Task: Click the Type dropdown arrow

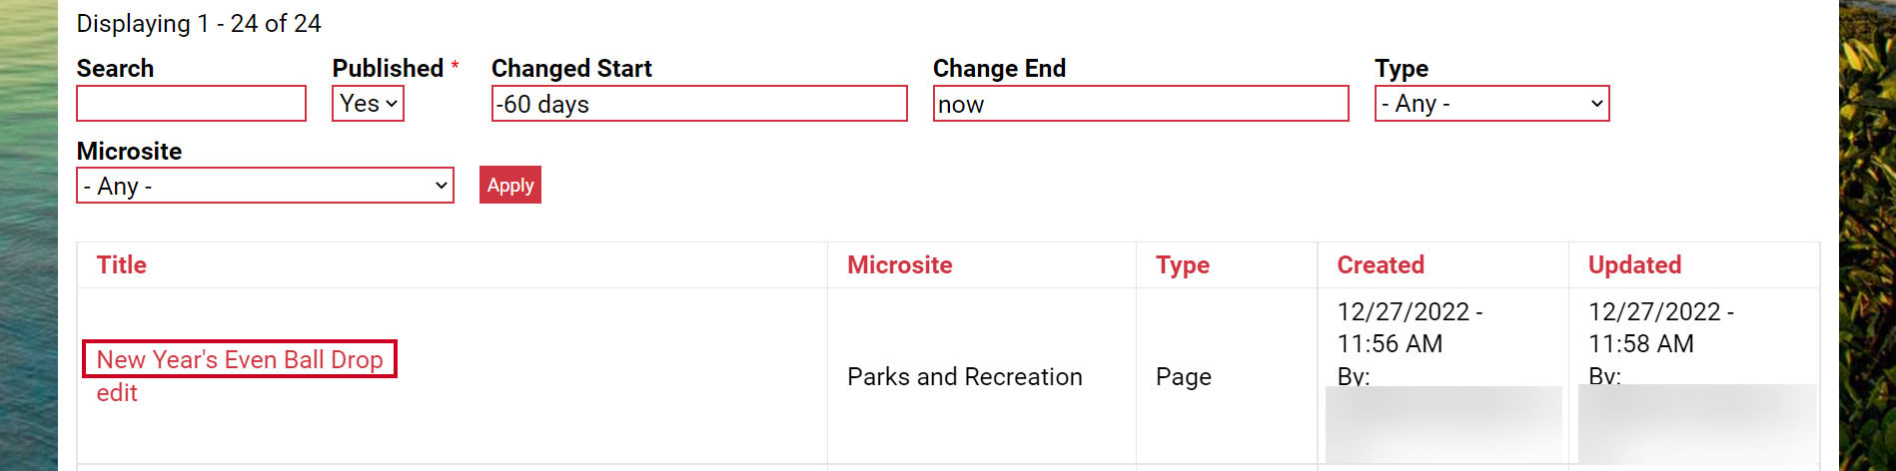Action: pyautogui.click(x=1596, y=104)
